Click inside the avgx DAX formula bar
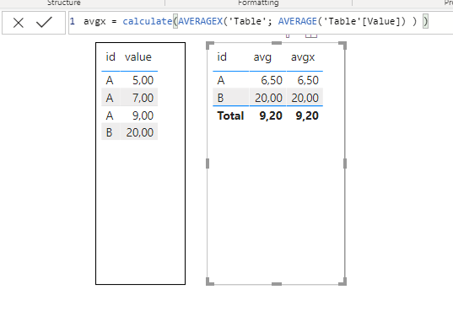This screenshot has width=453, height=311. tap(260, 23)
